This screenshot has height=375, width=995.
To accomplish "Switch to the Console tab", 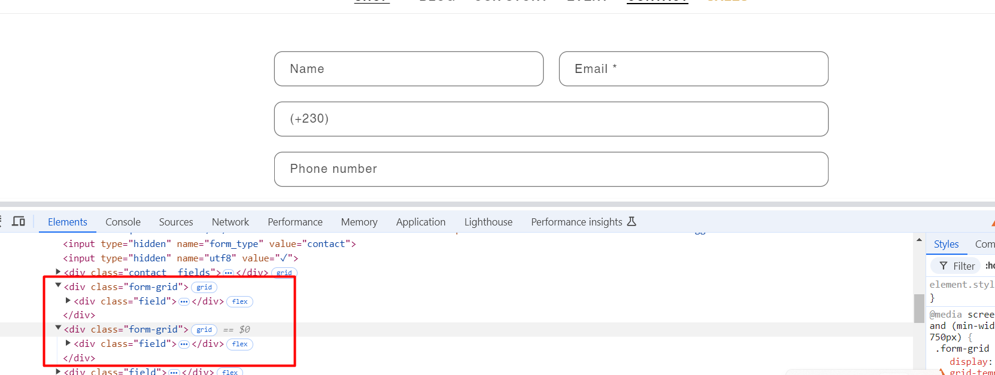I will coord(123,222).
